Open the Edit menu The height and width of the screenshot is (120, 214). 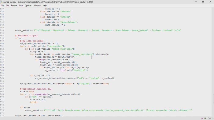(7, 5)
